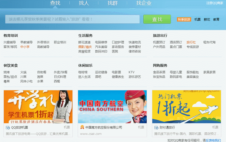
Task: Open the 装修建材 category
Action: point(135,47)
